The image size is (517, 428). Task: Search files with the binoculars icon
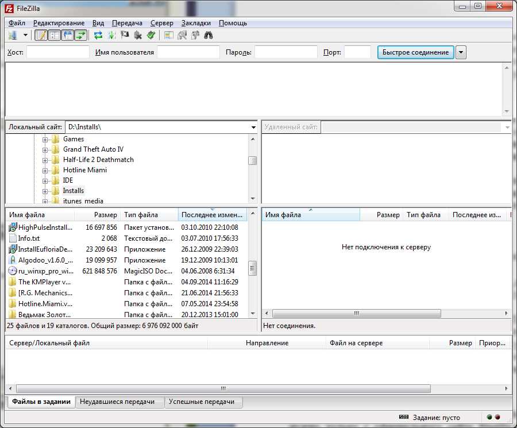[209, 35]
